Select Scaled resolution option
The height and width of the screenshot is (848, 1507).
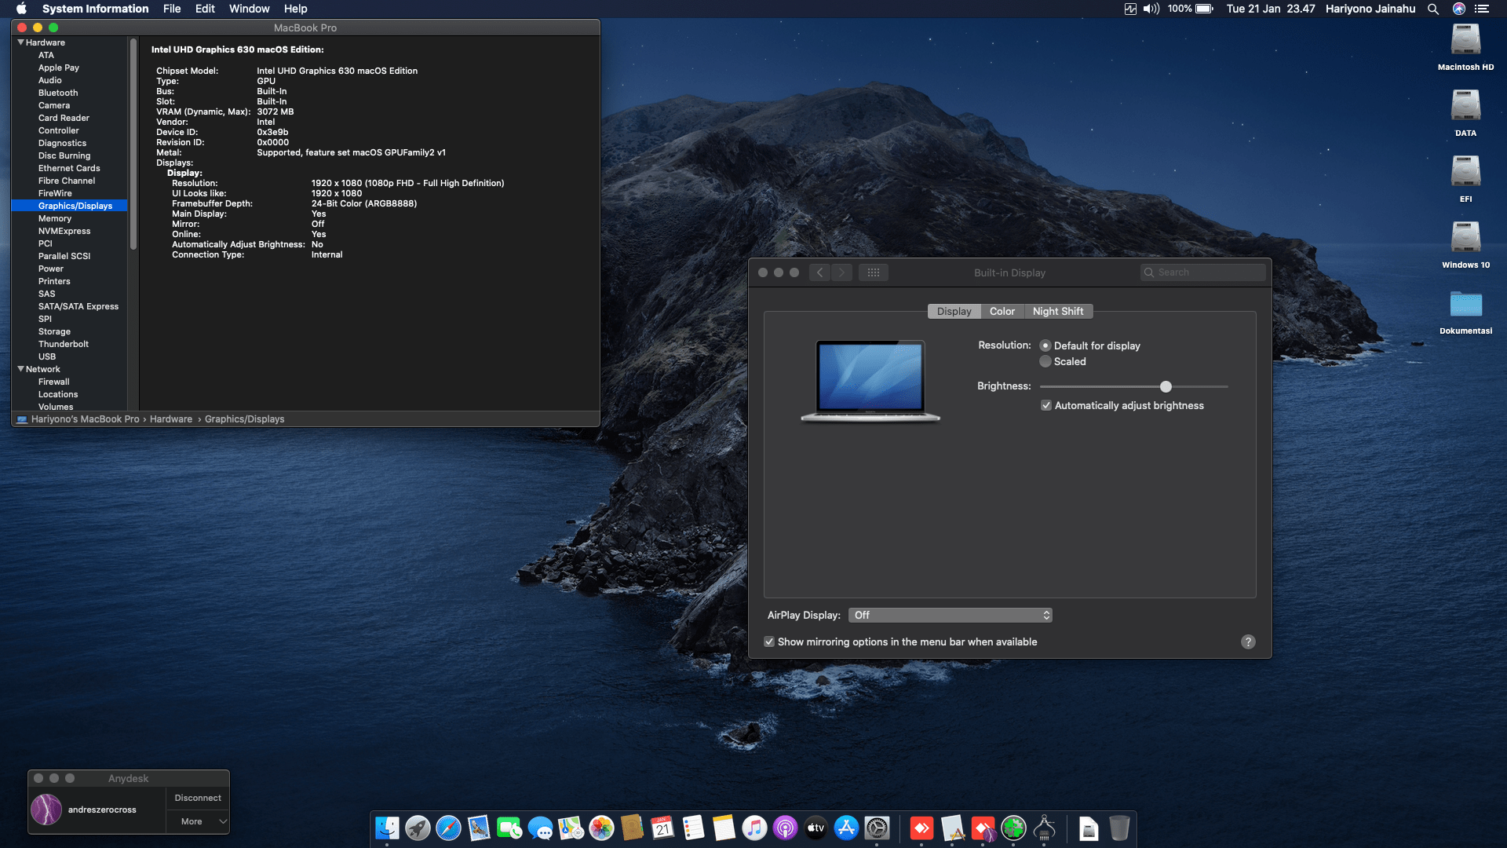click(1045, 361)
